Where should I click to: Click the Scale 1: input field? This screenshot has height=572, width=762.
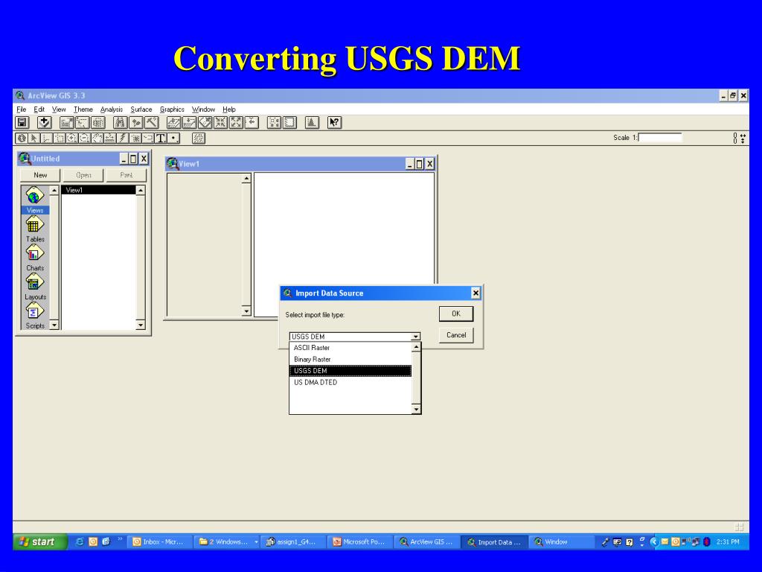point(660,138)
